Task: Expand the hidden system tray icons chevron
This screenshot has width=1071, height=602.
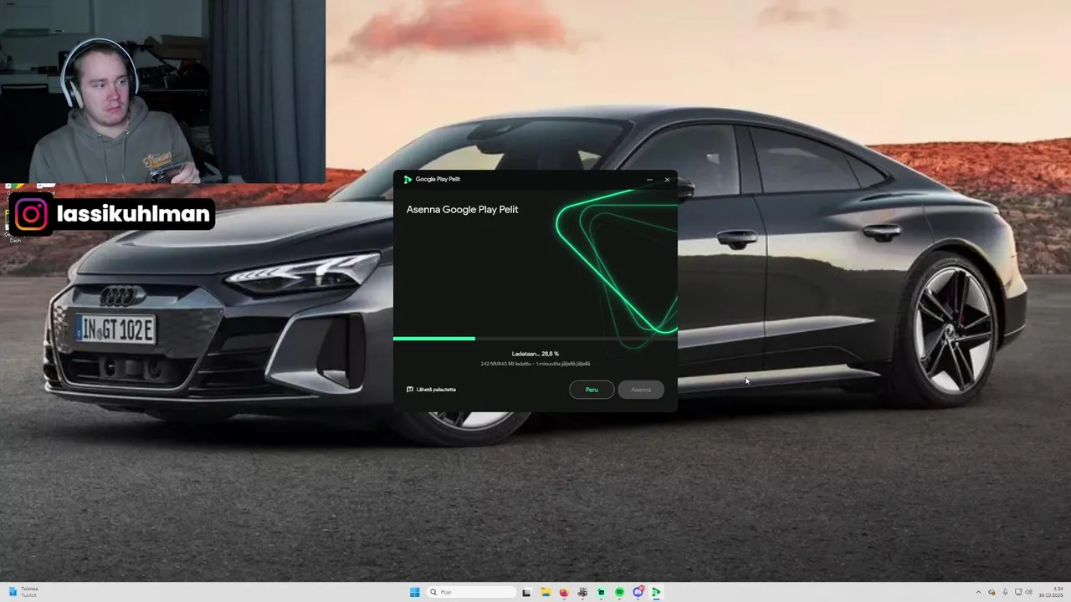Action: click(x=978, y=592)
